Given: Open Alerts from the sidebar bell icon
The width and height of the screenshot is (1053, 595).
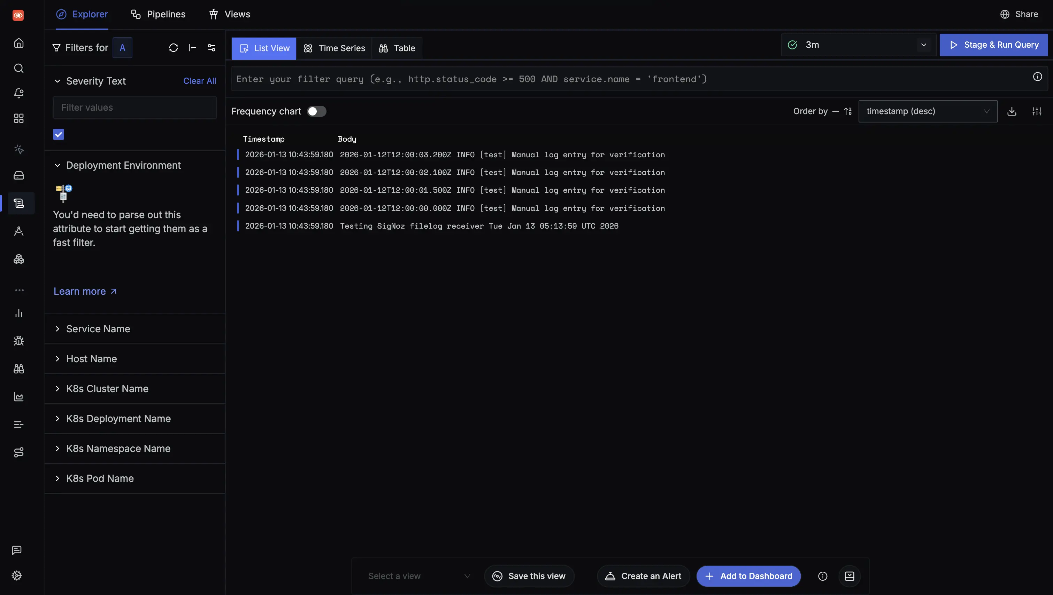Looking at the screenshot, I should pyautogui.click(x=19, y=93).
